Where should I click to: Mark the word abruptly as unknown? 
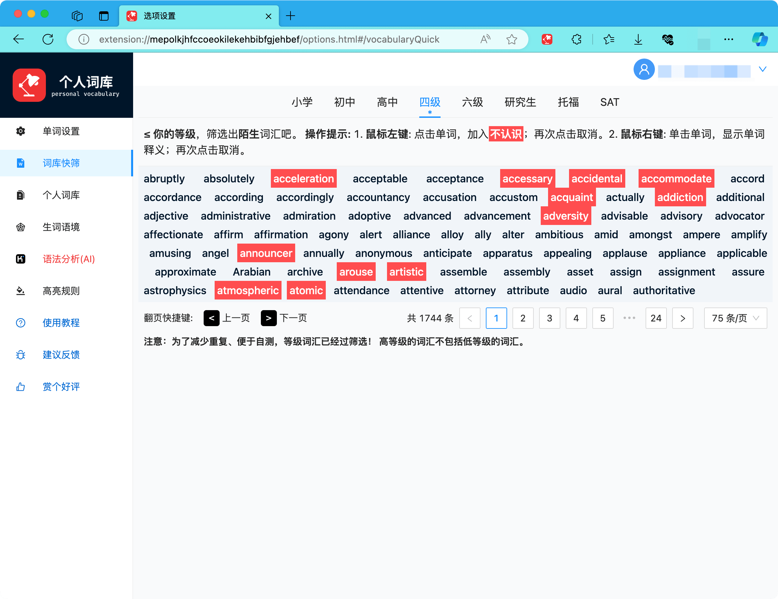click(164, 178)
